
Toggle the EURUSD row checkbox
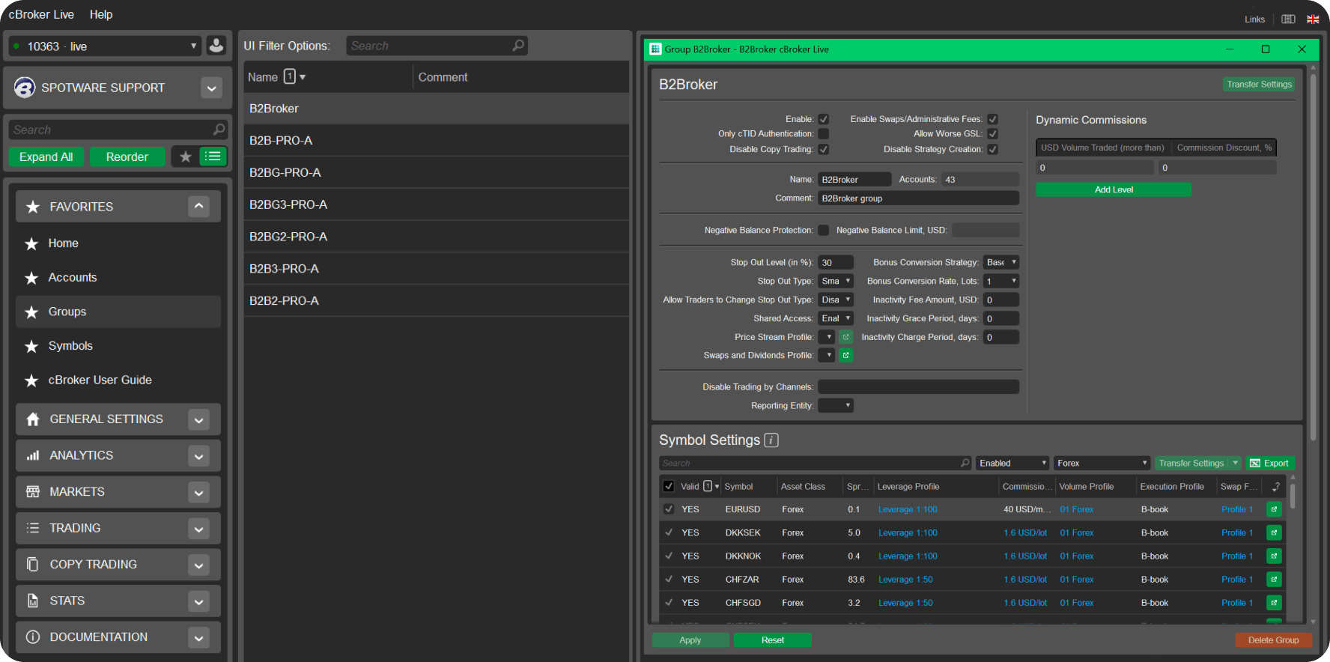coord(669,509)
